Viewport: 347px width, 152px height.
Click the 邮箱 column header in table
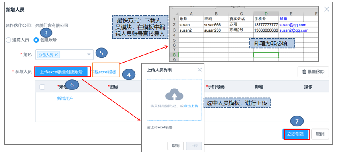(x=259, y=87)
